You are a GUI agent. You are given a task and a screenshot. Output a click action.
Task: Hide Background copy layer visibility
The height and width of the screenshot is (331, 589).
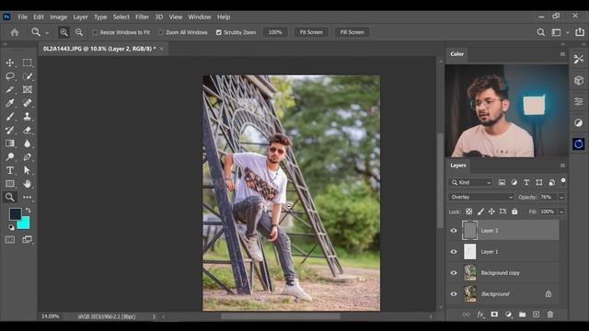tap(454, 273)
